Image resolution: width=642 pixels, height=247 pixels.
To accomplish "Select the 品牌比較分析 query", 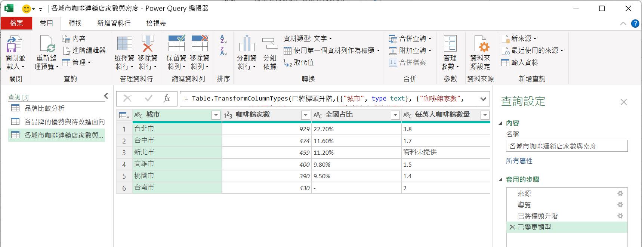I will click(44, 108).
